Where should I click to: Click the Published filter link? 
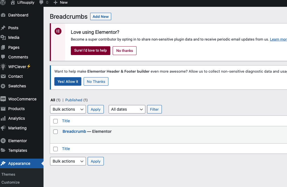(74, 100)
